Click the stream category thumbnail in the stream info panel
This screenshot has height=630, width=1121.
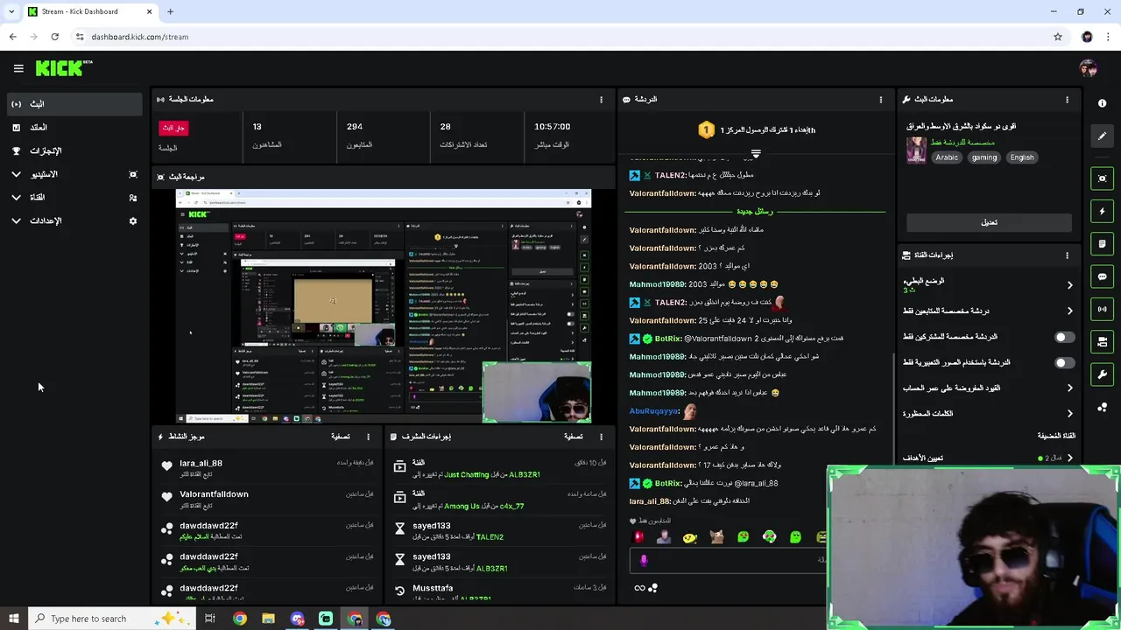(x=916, y=150)
